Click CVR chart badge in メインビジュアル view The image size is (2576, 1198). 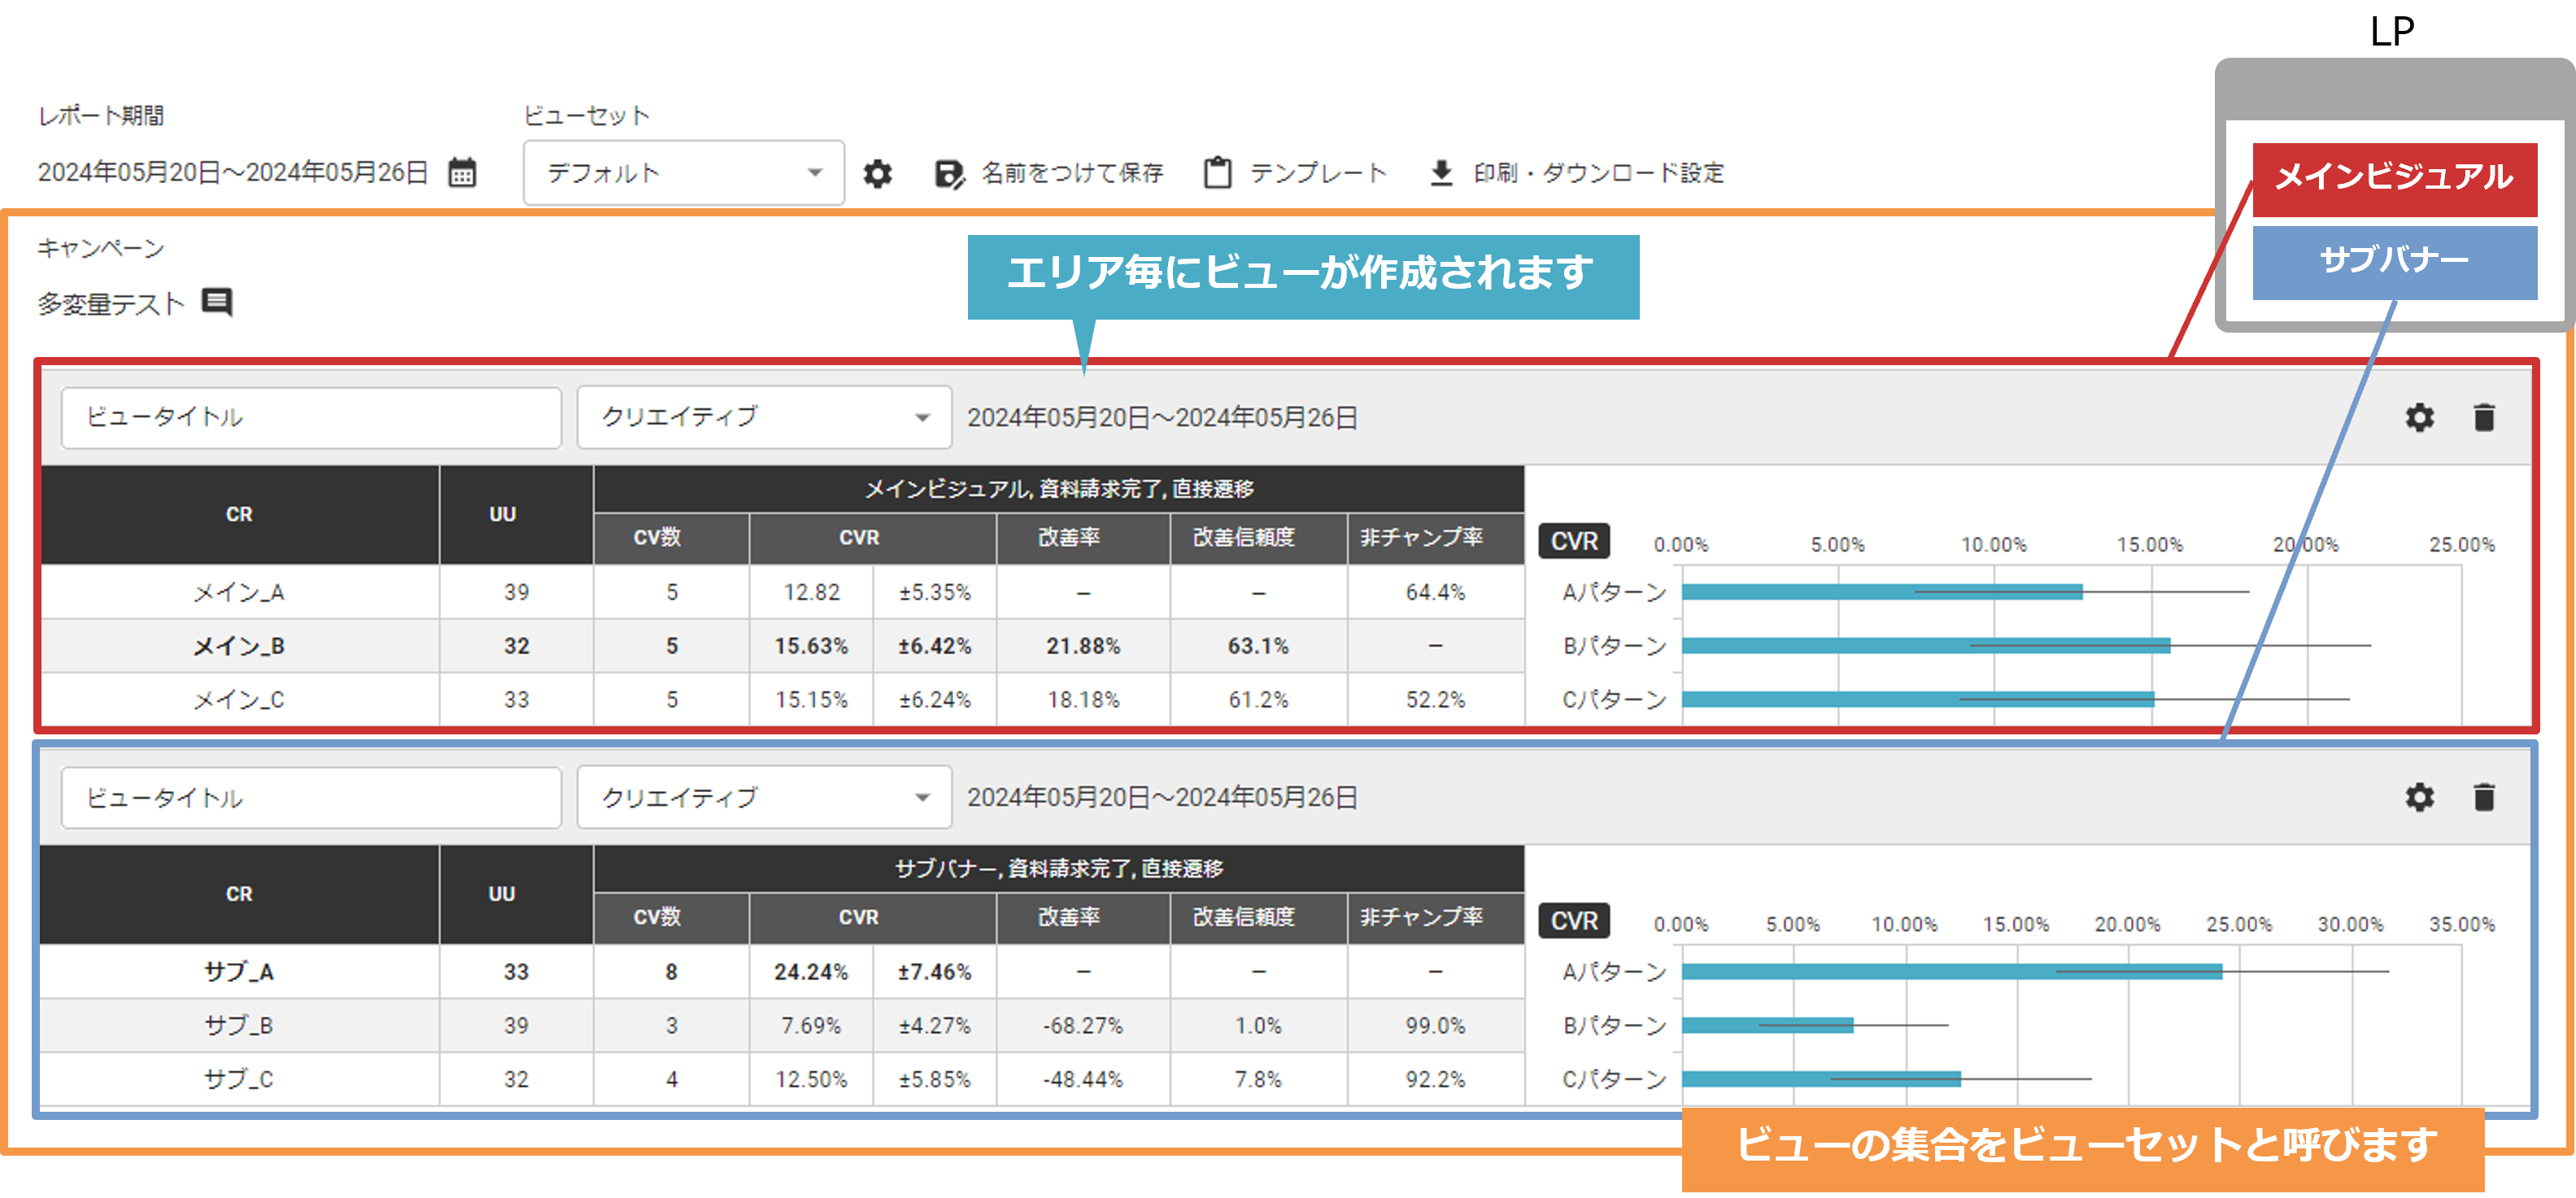click(1574, 541)
